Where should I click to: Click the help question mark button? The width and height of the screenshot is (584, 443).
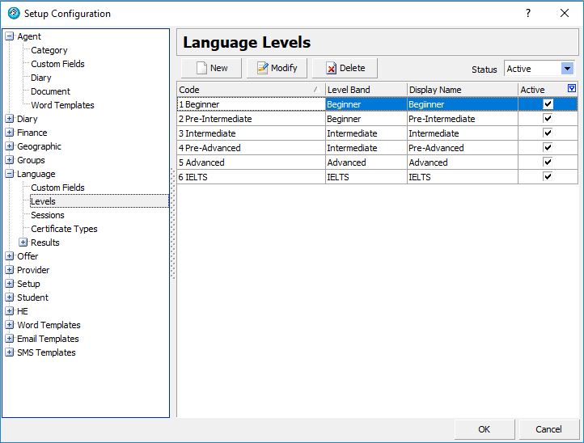click(x=528, y=13)
